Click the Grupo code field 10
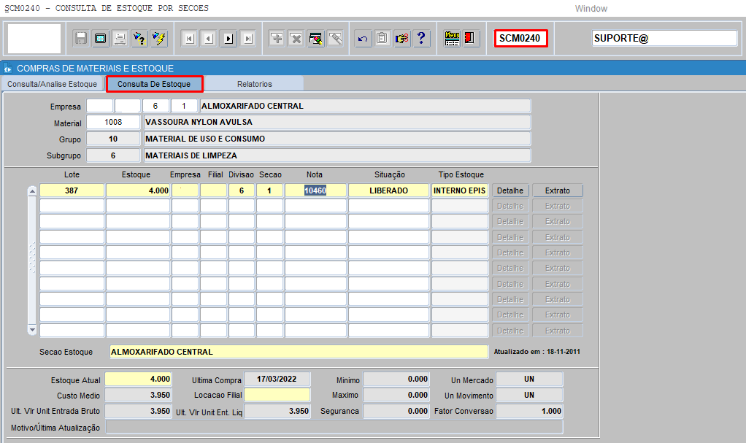Image resolution: width=746 pixels, height=443 pixels. point(113,139)
